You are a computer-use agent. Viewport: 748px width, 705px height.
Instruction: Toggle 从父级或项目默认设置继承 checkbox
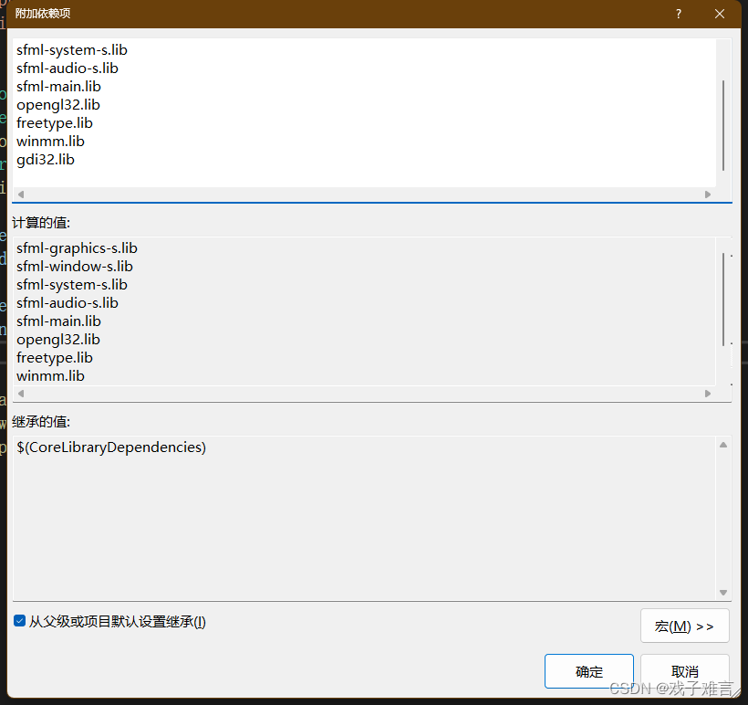pyautogui.click(x=19, y=621)
